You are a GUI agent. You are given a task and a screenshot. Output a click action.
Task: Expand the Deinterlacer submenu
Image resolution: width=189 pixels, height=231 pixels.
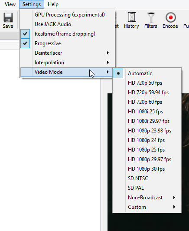[68, 53]
